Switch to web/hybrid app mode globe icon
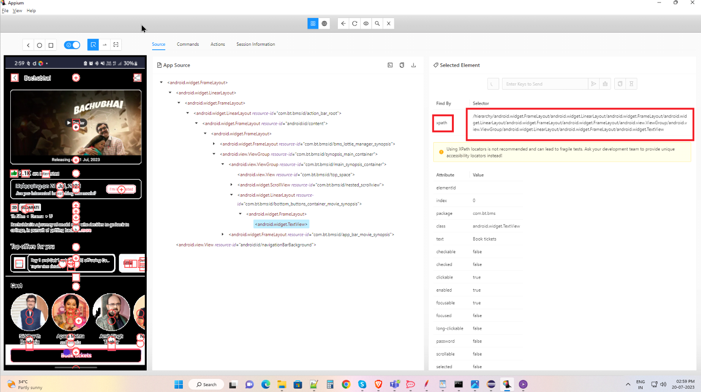The width and height of the screenshot is (701, 392). pos(324,23)
